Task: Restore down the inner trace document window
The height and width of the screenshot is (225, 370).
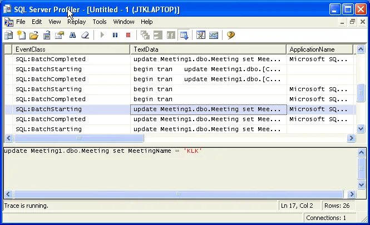Action: (x=352, y=22)
